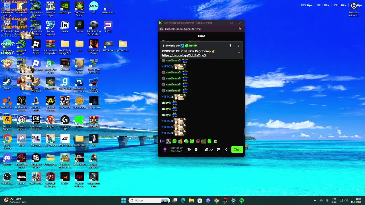
Task: Open the discord.gg invite link
Action: point(184,55)
